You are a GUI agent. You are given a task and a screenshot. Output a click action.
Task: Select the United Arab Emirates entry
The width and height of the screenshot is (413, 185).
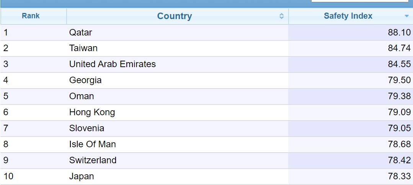[x=113, y=64]
